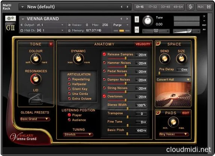Click the Kontakt master icon in the rack header
215x156 pixels.
point(190,7)
